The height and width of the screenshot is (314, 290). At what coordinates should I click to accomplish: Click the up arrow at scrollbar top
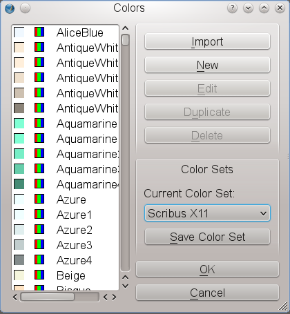coord(125,28)
